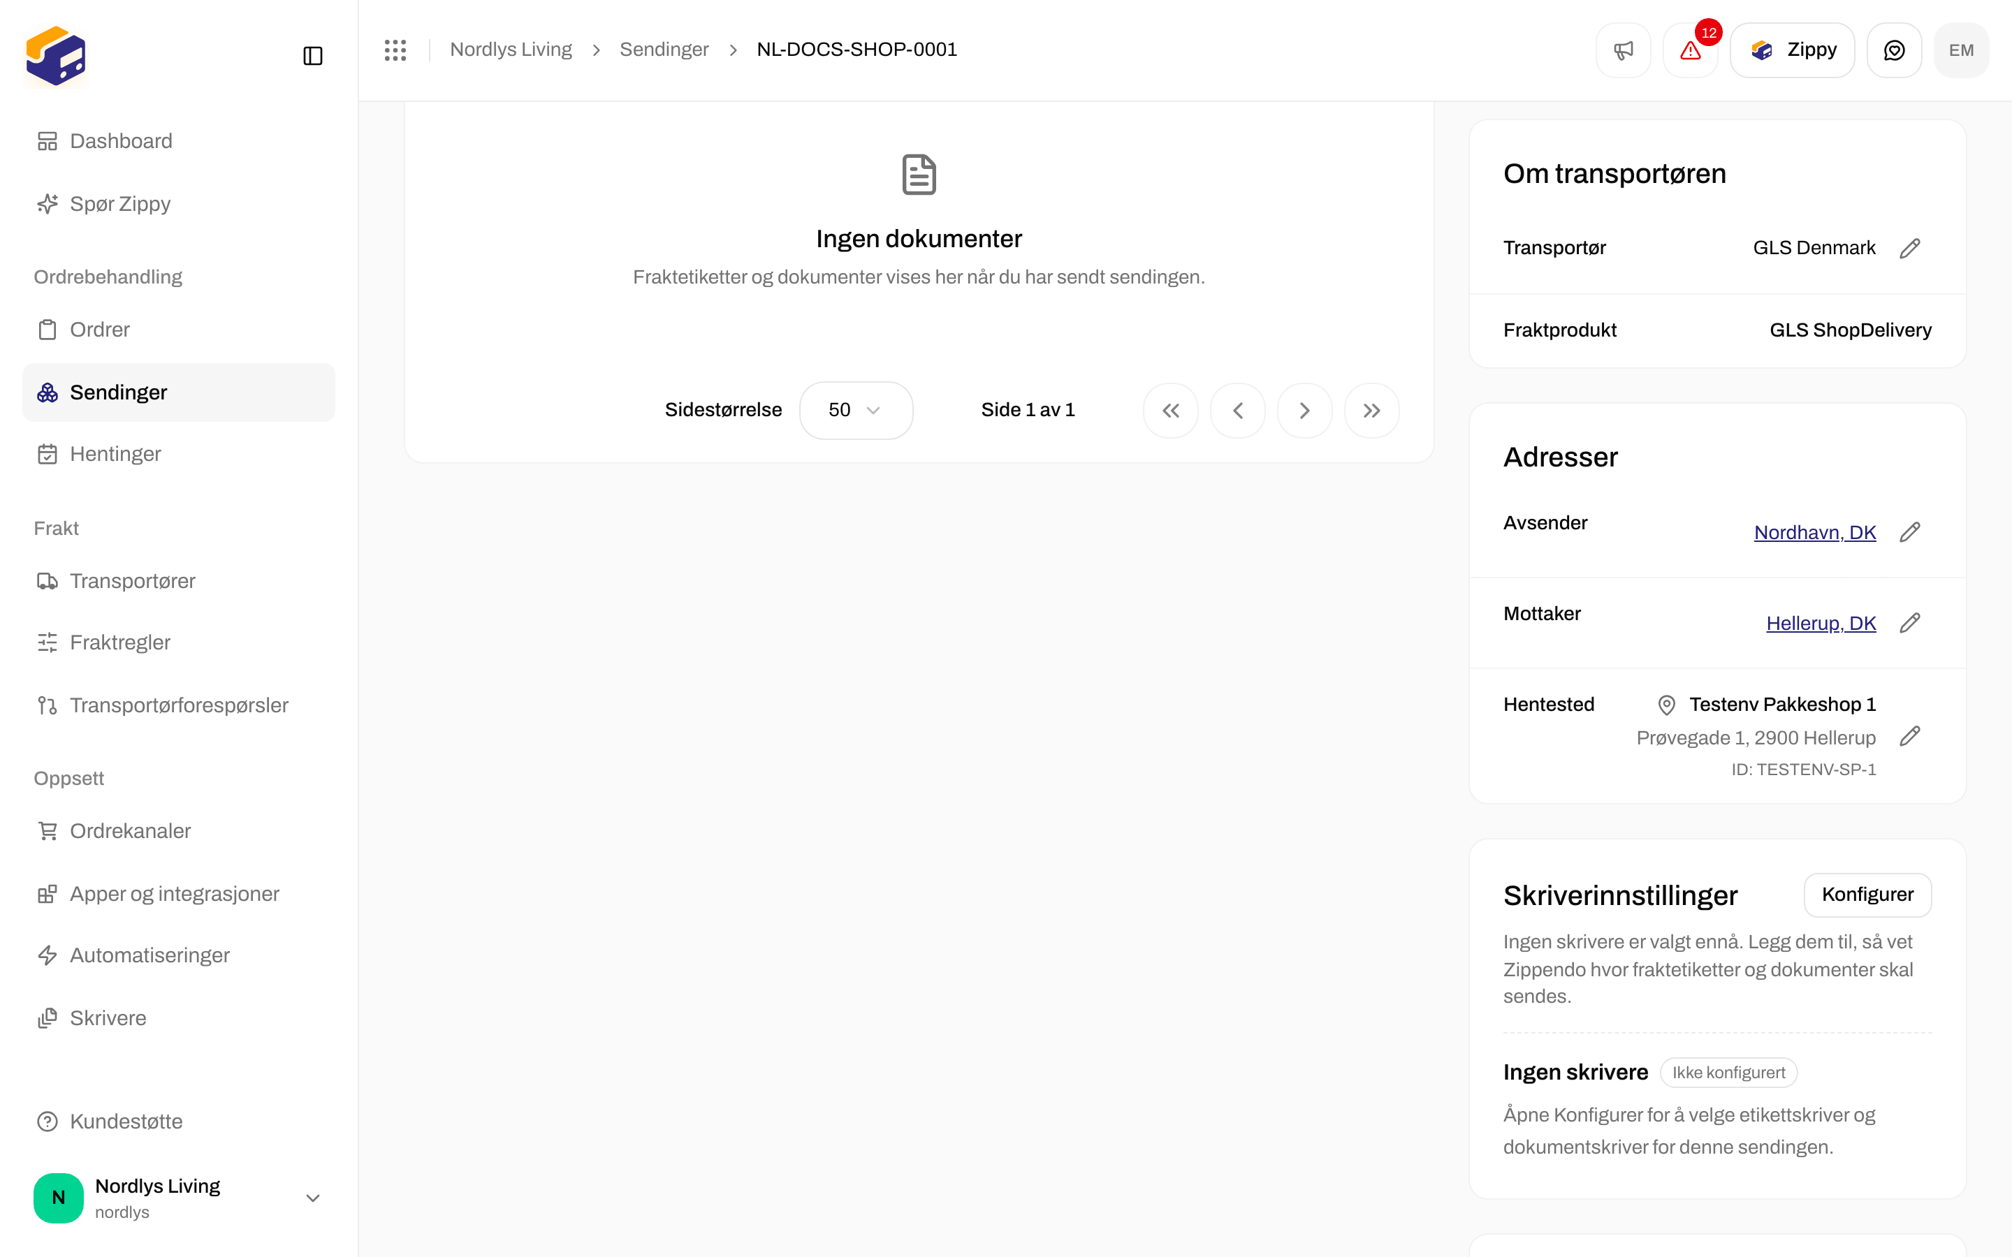Go to previous documents page
2012x1257 pixels.
tap(1237, 410)
